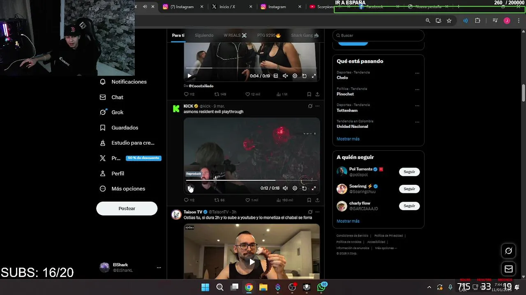The image size is (526, 295).
Task: Open the top video in fullscreen
Action: click(314, 76)
